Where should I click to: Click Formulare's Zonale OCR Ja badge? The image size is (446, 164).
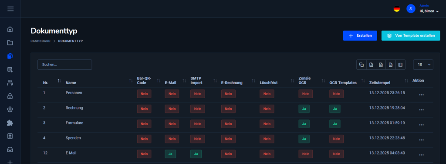(x=304, y=124)
